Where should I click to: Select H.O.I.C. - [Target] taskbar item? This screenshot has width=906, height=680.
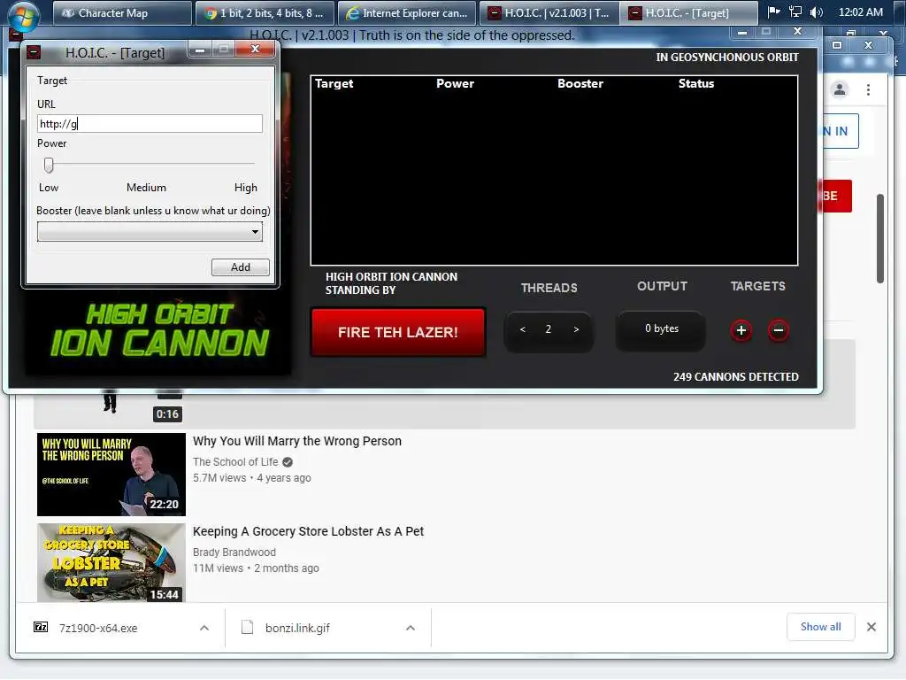(688, 12)
